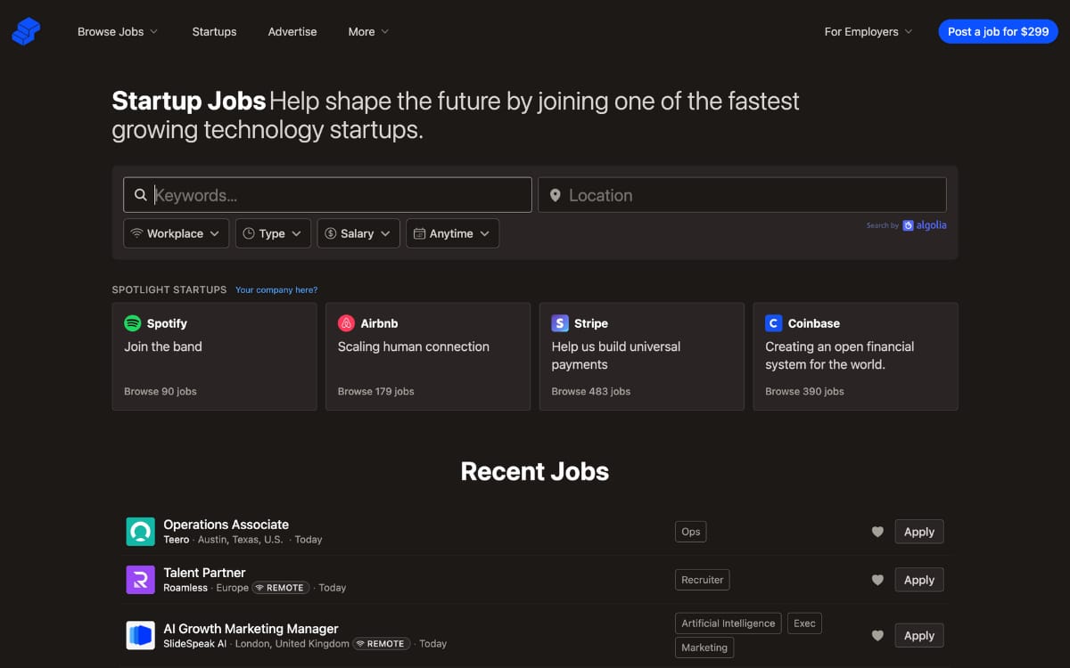The width and height of the screenshot is (1070, 668).
Task: Go to the Startups nav item
Action: [214, 32]
